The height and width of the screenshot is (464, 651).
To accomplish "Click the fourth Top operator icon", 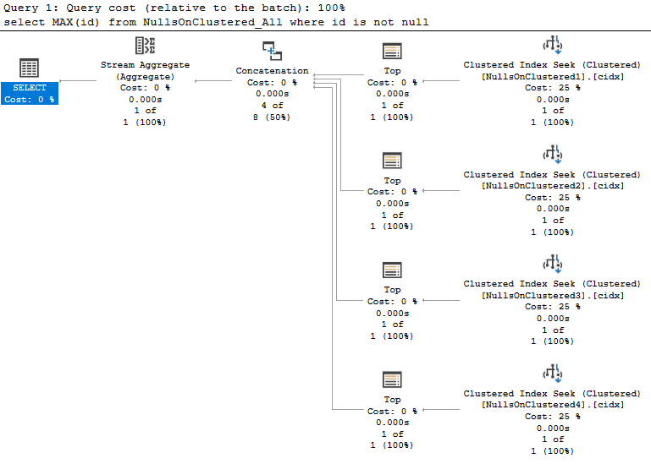I will pos(391,380).
